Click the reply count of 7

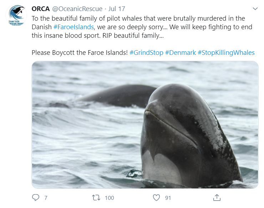point(46,198)
